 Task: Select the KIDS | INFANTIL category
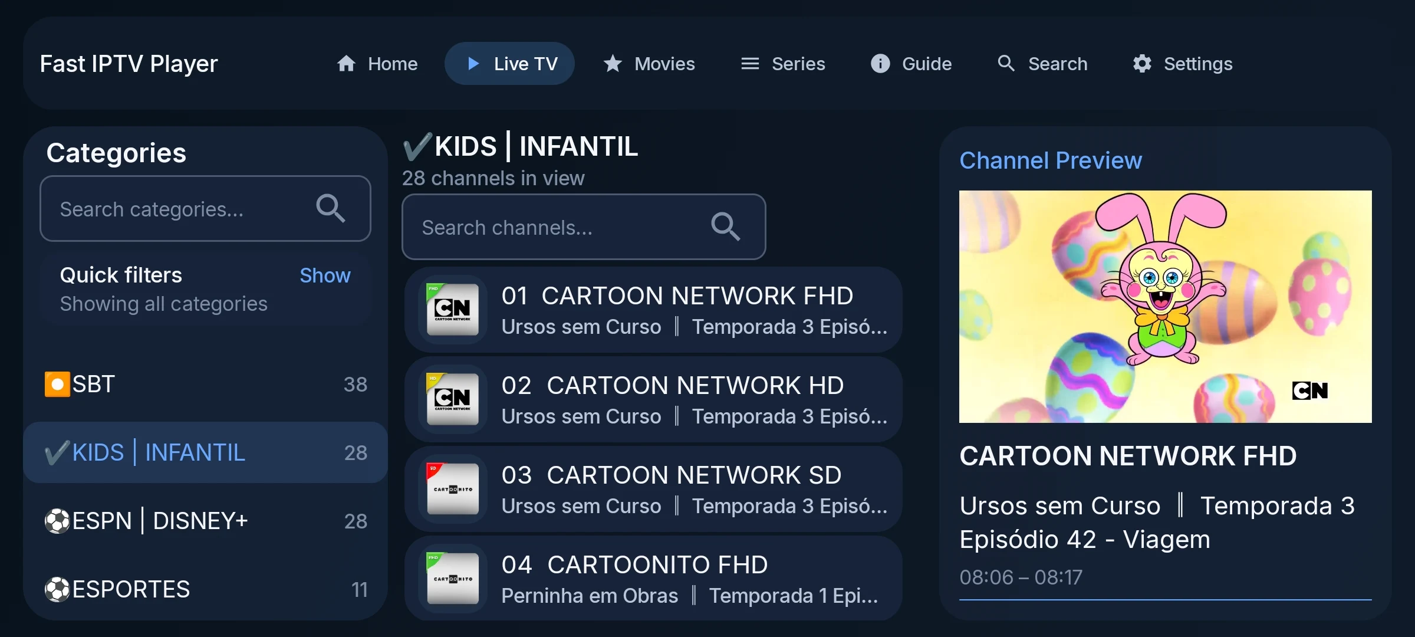[205, 452]
